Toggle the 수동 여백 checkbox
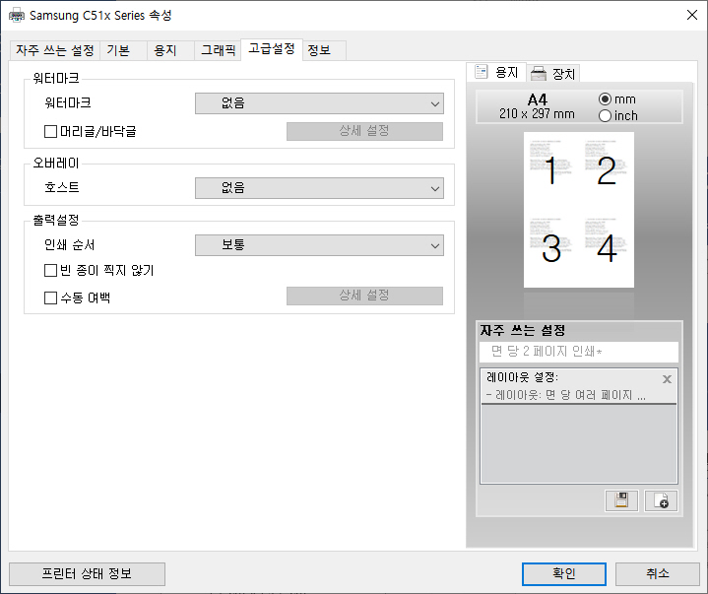The image size is (708, 594). tap(50, 297)
